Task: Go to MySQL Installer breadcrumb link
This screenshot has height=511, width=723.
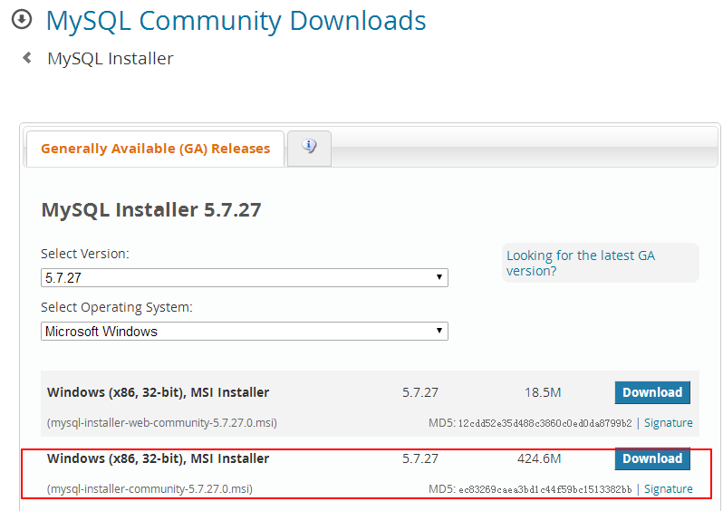Action: [x=110, y=59]
